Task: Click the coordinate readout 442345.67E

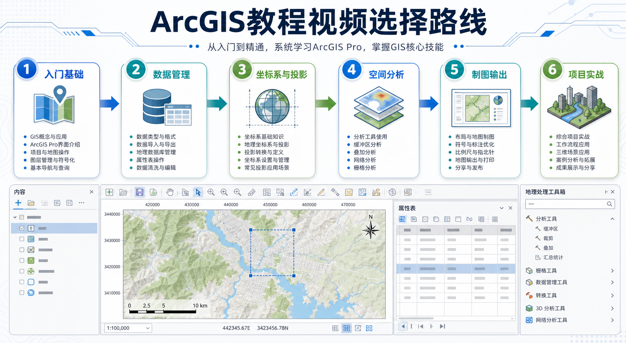Action: pos(236,328)
